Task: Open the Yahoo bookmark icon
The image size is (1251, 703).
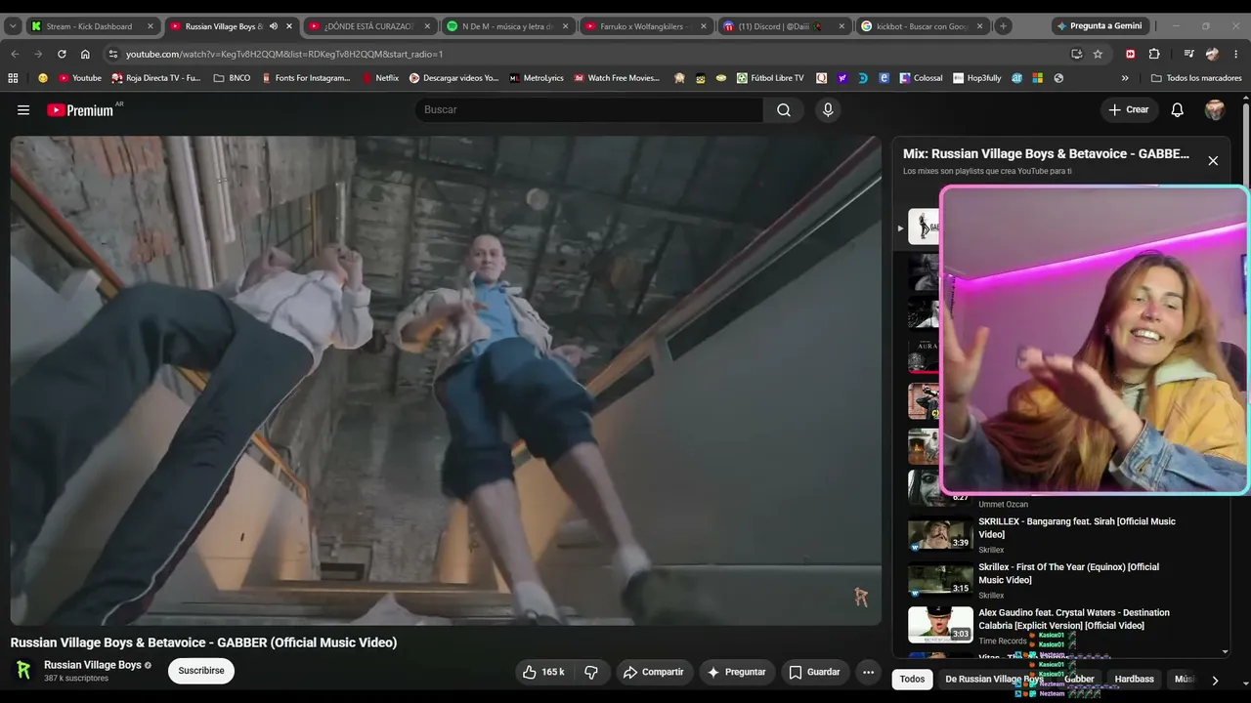Action: coord(842,78)
